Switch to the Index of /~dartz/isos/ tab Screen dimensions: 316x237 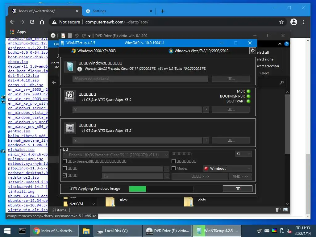tap(45, 11)
